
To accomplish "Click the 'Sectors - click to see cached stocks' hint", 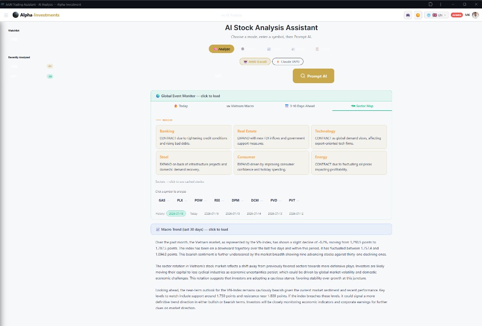I will click(x=180, y=181).
